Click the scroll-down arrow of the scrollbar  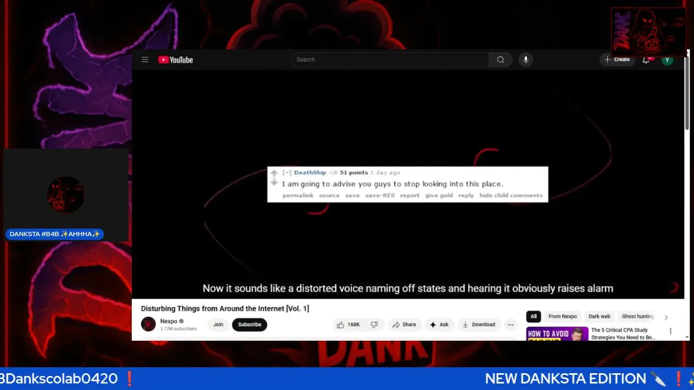point(687,337)
